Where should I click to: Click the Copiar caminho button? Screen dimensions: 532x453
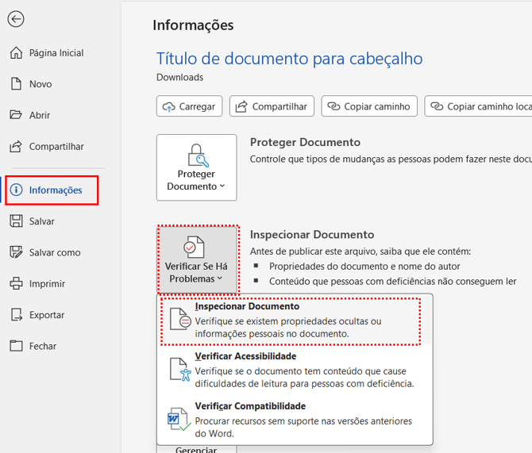[369, 106]
